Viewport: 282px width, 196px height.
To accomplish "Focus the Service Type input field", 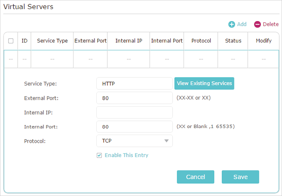I will [x=135, y=84].
